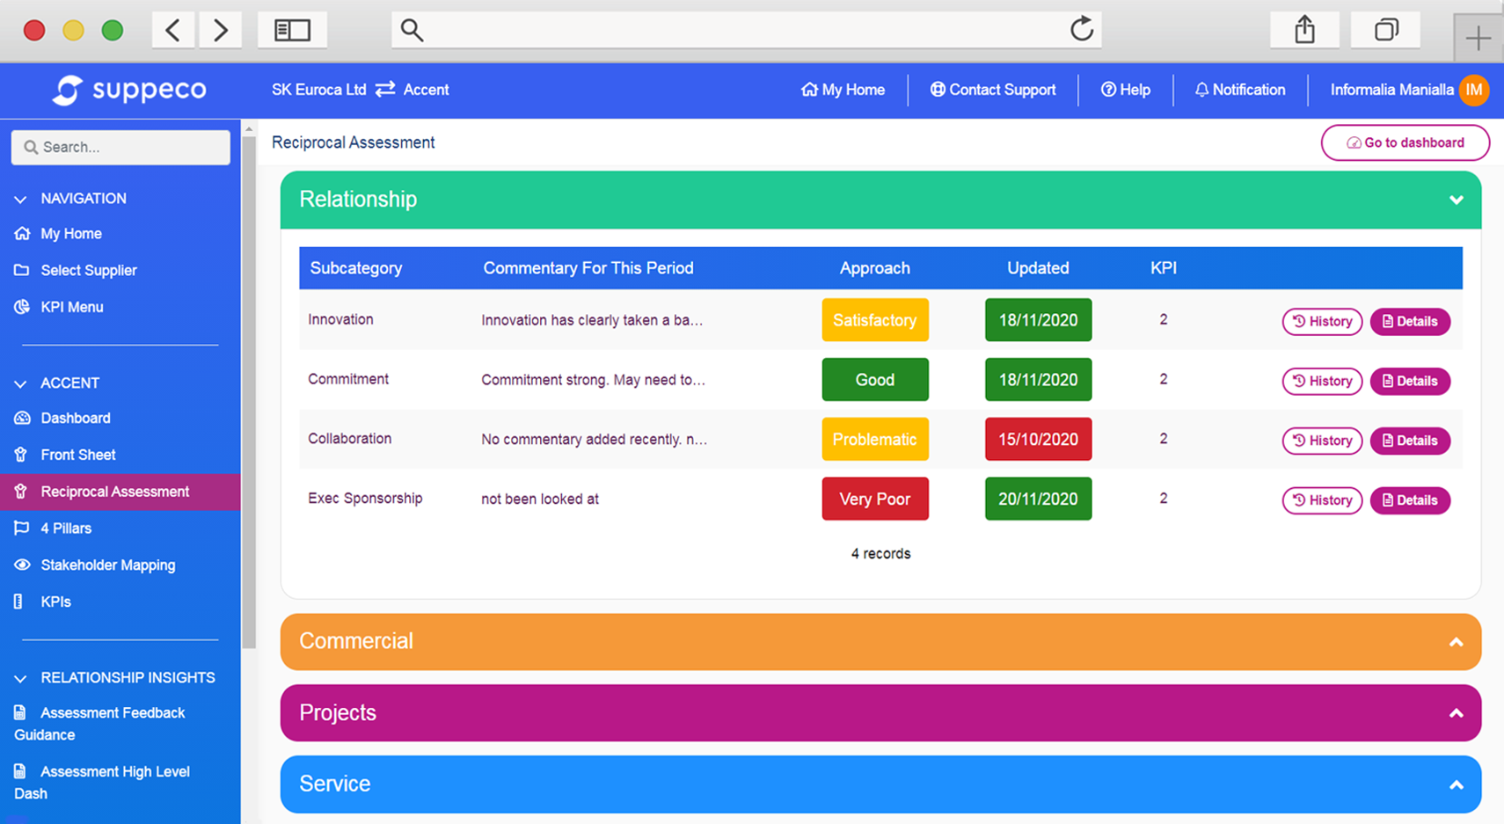Click the share icon in browser toolbar

[x=1304, y=30]
